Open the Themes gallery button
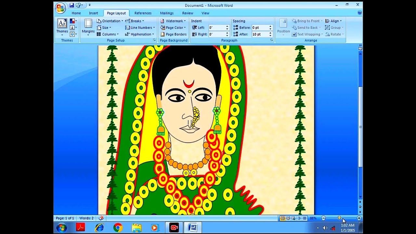Screen dimensions: 416x234 62,27
